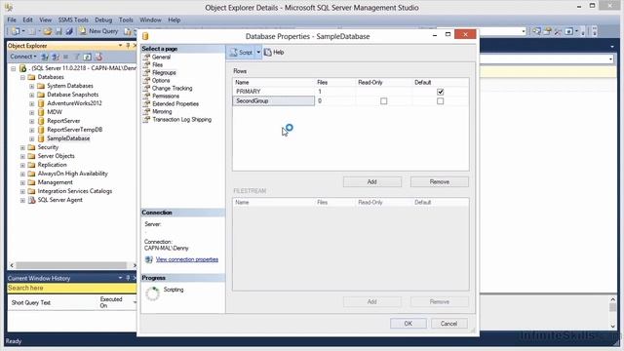Select the Transaction Log Shipping page

[x=182, y=119]
